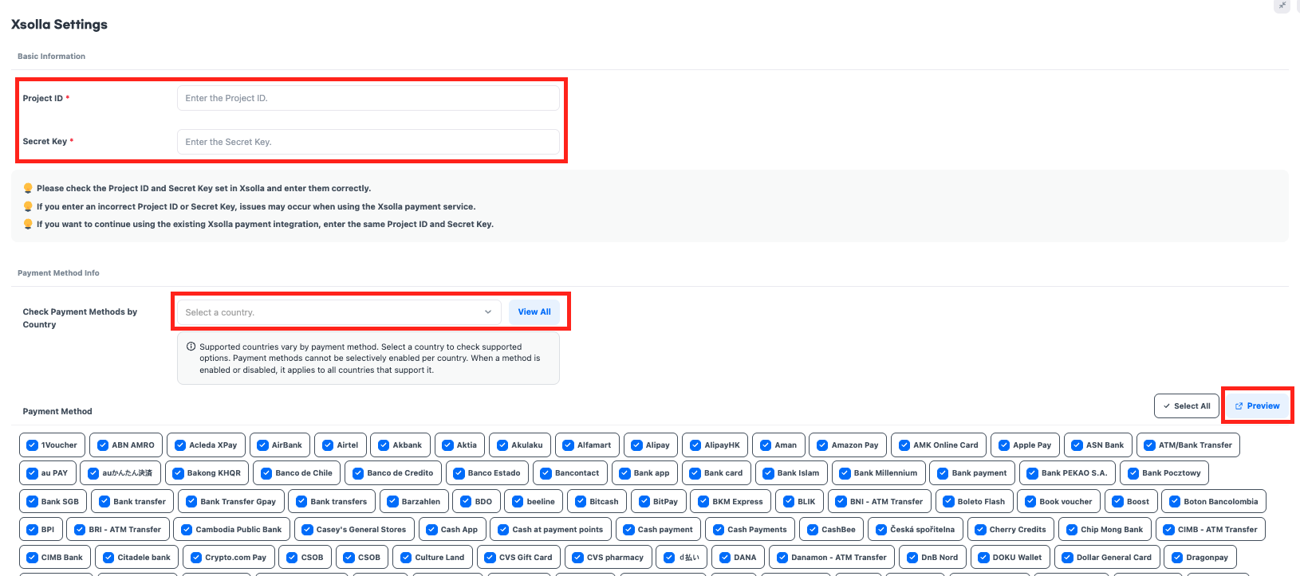The width and height of the screenshot is (1300, 576).
Task: Uncheck the Bancontact payment method
Action: pyautogui.click(x=546, y=473)
